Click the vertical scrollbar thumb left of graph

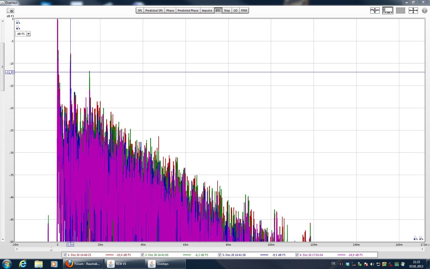(x=3, y=67)
